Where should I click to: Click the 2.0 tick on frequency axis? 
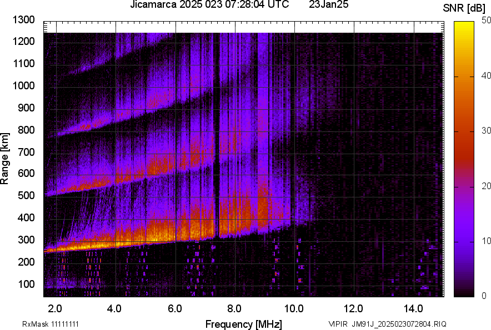coord(55,307)
